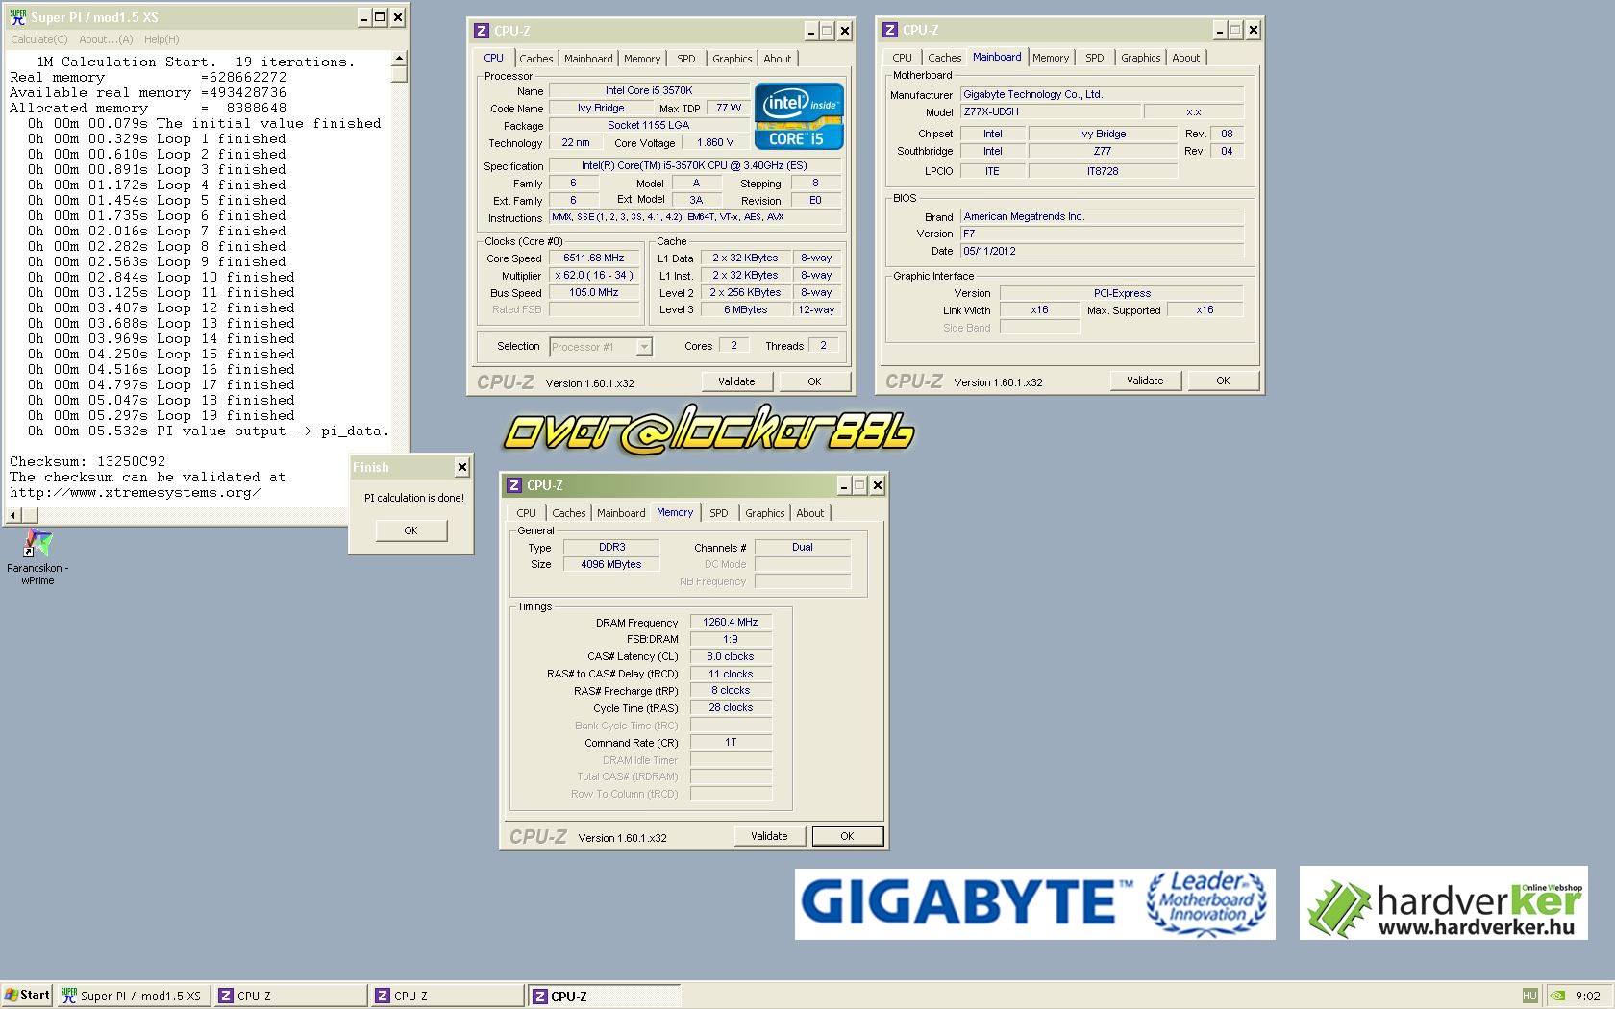This screenshot has width=1615, height=1009.
Task: Click the CPU-Z Memory window title icon
Action: click(x=514, y=485)
